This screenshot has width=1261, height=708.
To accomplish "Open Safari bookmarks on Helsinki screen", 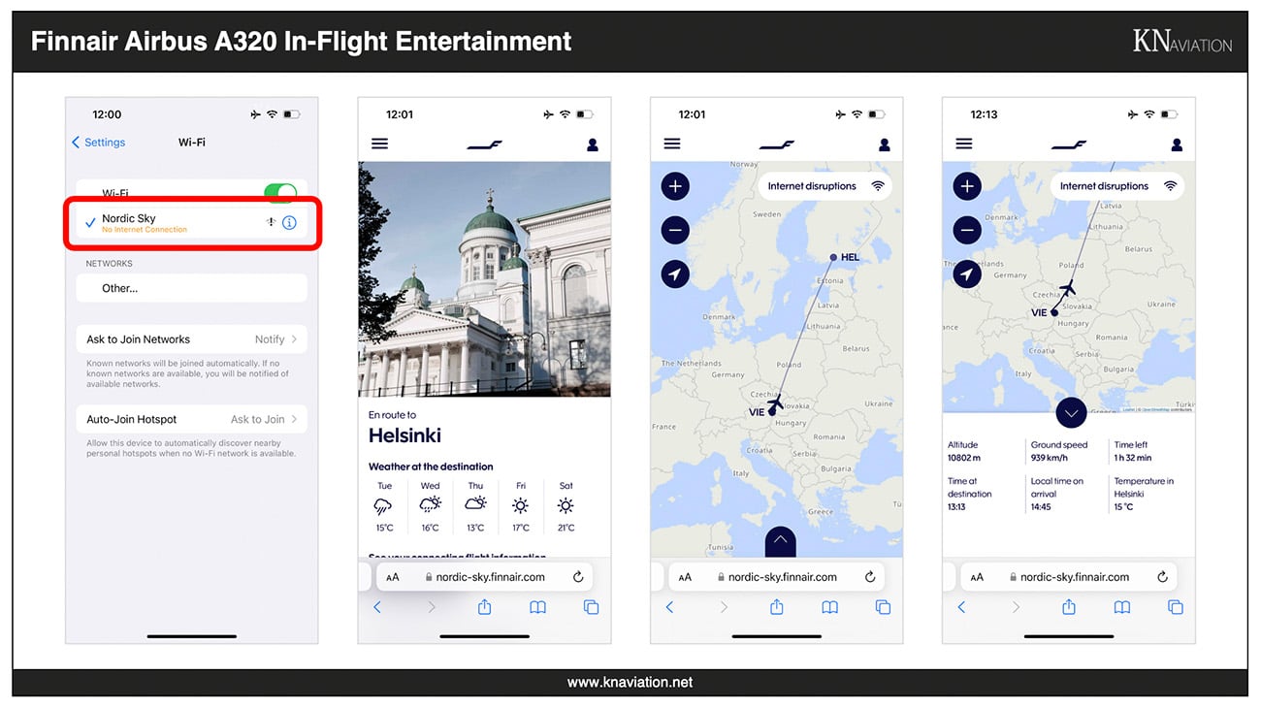I will click(x=537, y=607).
